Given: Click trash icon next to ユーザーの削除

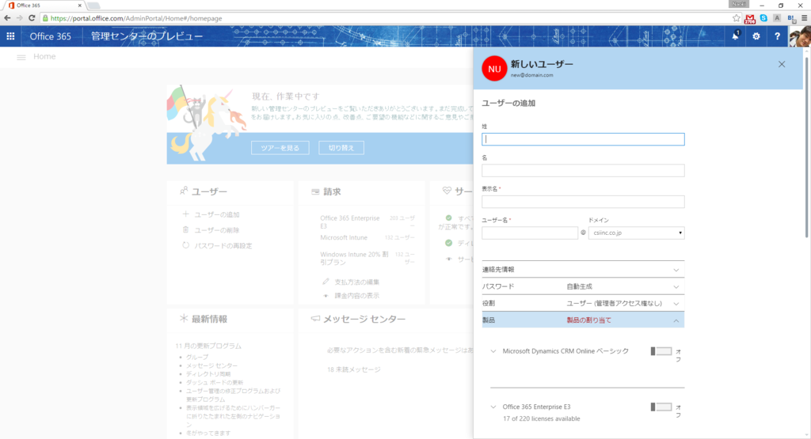Looking at the screenshot, I should [x=185, y=230].
